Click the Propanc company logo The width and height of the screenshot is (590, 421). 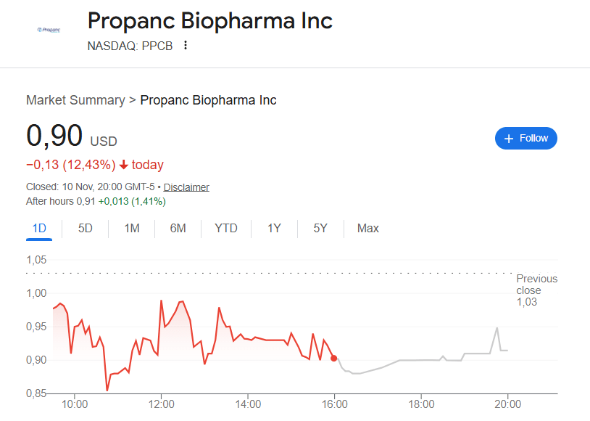pos(48,30)
